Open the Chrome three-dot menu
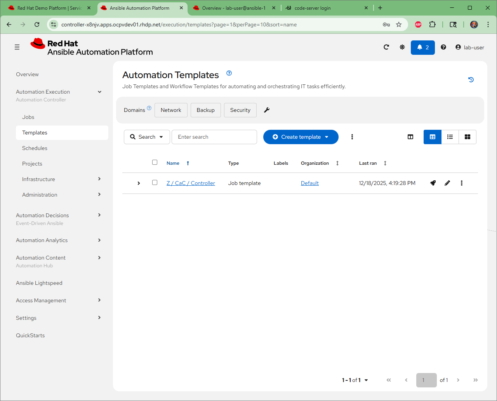 tap(488, 24)
